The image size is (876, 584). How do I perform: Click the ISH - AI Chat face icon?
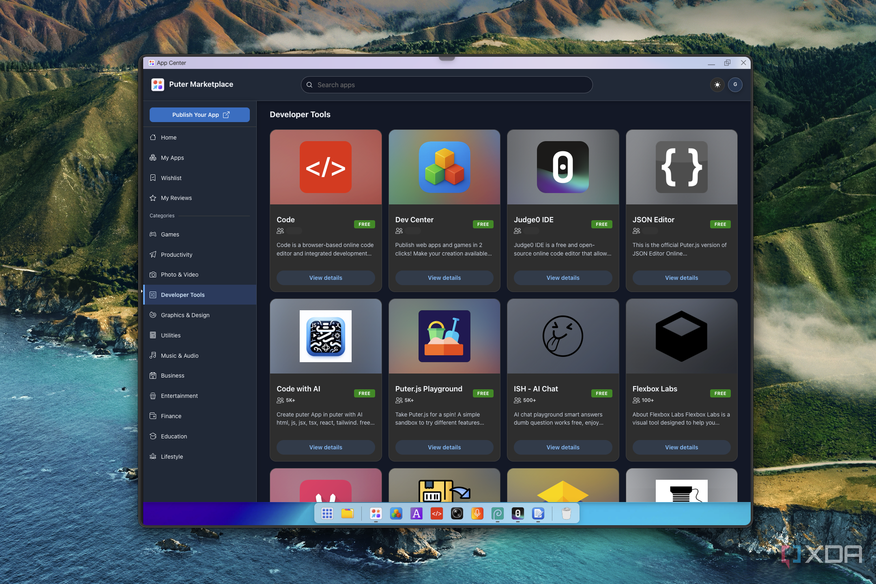click(563, 336)
